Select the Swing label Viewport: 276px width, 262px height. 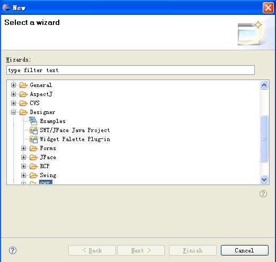click(x=48, y=176)
